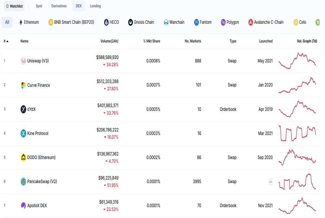Viewport: 325px width, 218px height.
Task: Sort table by No. Markets header
Action: tap(193, 41)
